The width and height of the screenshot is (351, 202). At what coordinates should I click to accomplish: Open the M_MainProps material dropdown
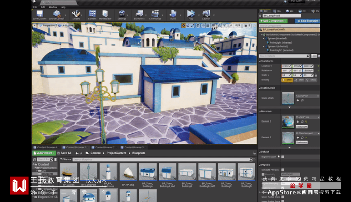(307, 117)
